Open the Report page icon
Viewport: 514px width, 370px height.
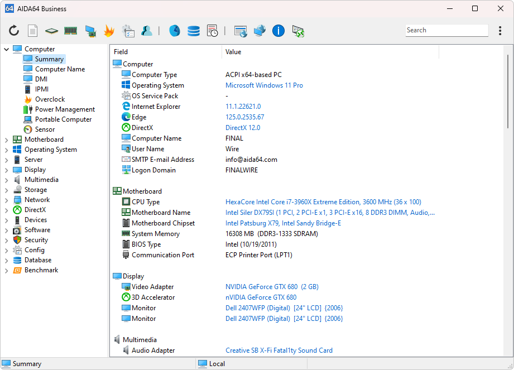coord(33,31)
